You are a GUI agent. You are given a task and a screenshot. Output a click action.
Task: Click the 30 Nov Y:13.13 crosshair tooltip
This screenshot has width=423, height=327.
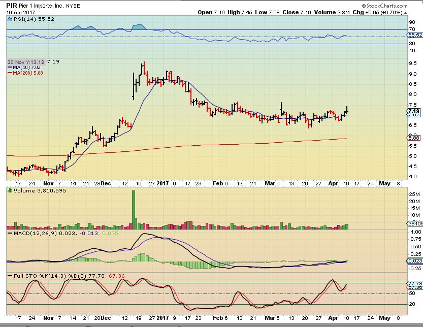click(x=25, y=61)
